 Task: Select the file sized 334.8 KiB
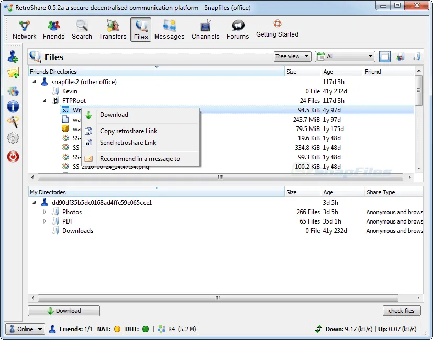point(221,148)
